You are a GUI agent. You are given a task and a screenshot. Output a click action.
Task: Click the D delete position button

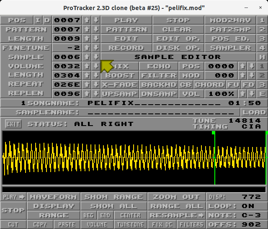(x=47, y=20)
